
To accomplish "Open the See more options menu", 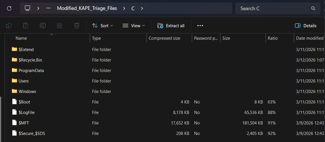I will point(200,26).
